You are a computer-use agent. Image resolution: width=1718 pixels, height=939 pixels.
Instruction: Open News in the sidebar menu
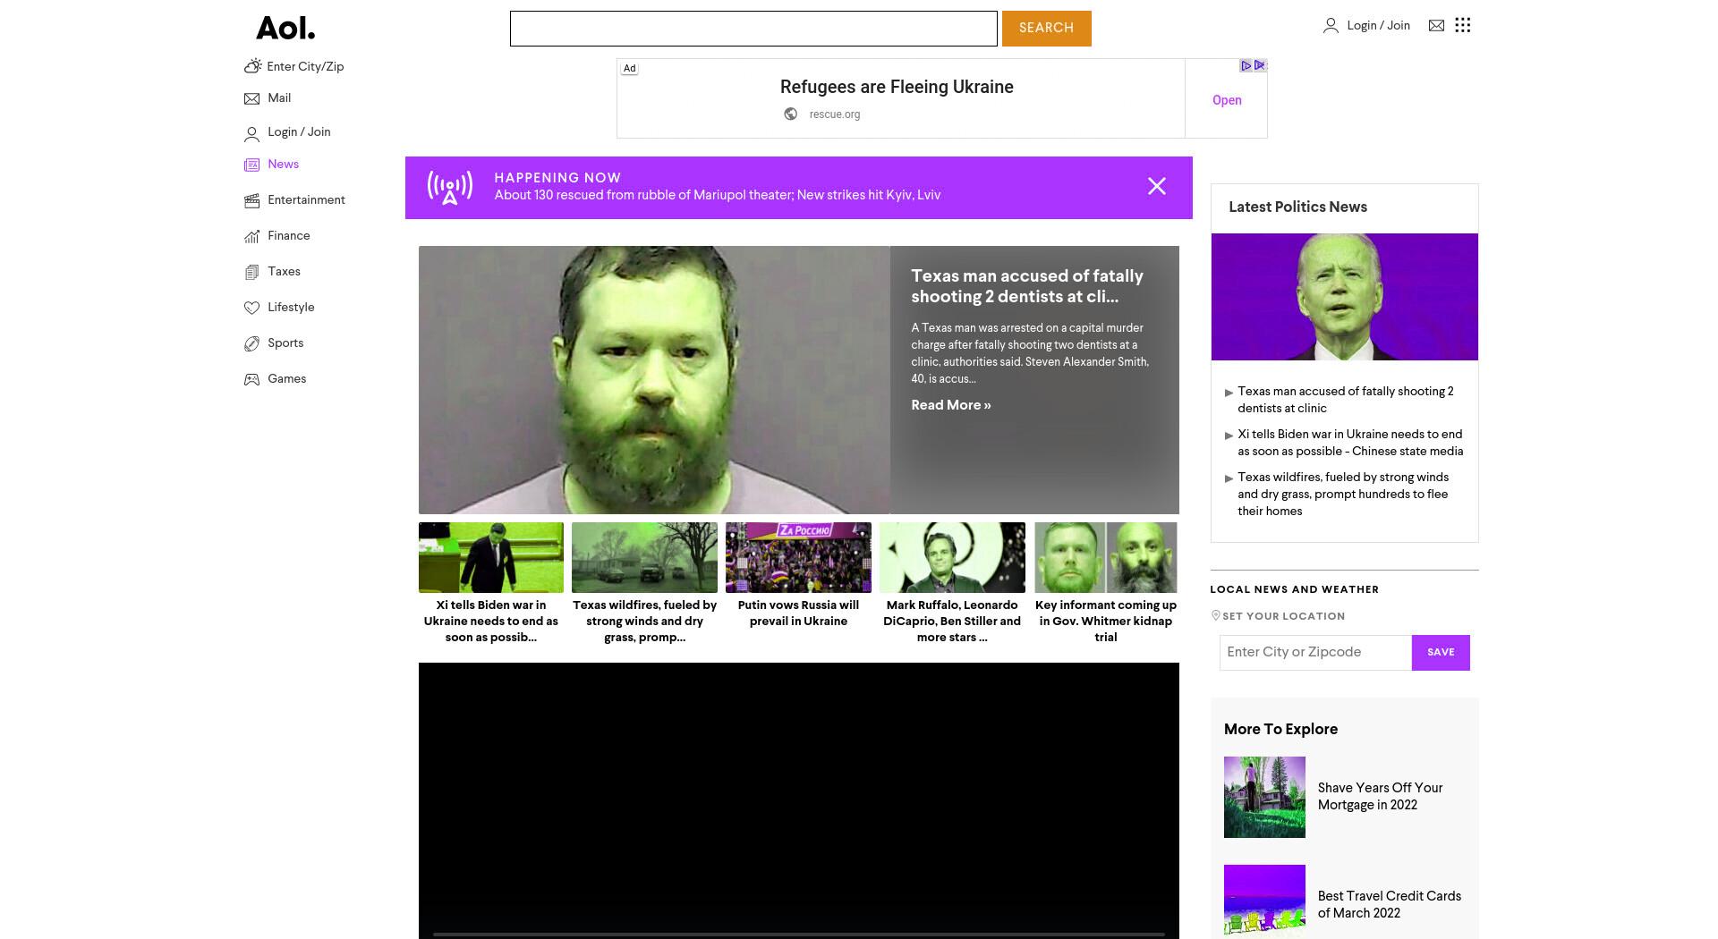tap(283, 165)
